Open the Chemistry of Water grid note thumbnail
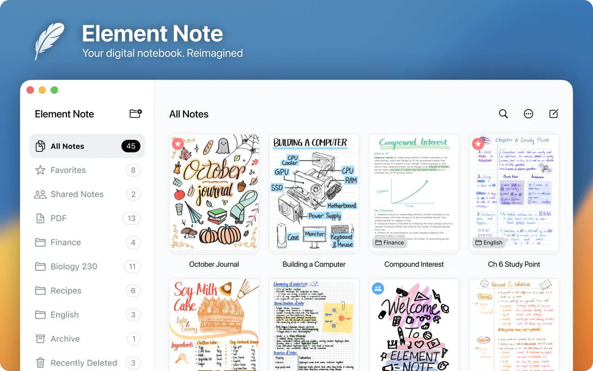This screenshot has width=593, height=371. tap(314, 325)
